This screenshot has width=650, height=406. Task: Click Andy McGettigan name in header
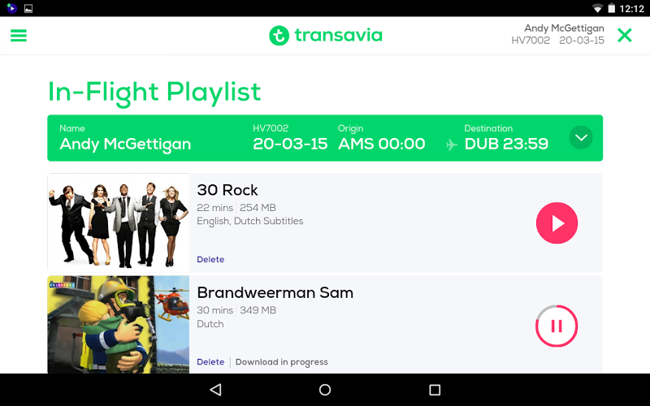click(564, 28)
